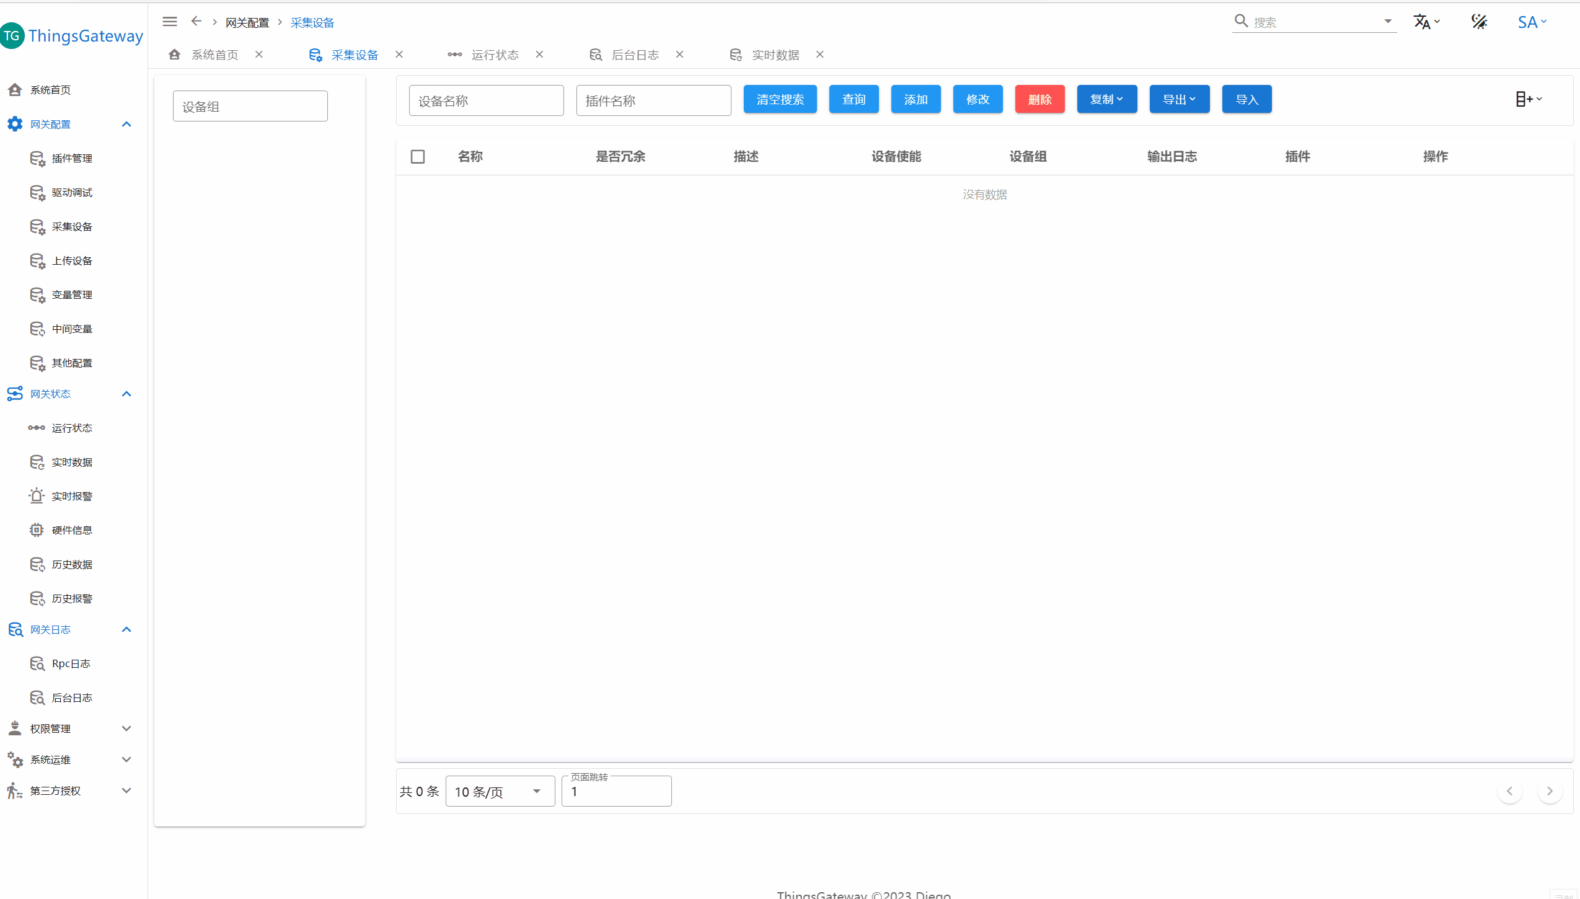The height and width of the screenshot is (899, 1580).
Task: Open the 10 条/页 page size dropdown
Action: pos(500,792)
